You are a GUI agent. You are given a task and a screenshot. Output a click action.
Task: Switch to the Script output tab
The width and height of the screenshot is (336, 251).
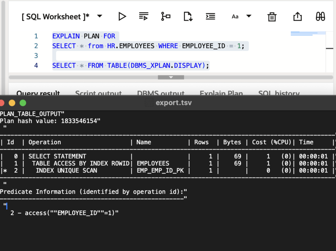[98, 93]
